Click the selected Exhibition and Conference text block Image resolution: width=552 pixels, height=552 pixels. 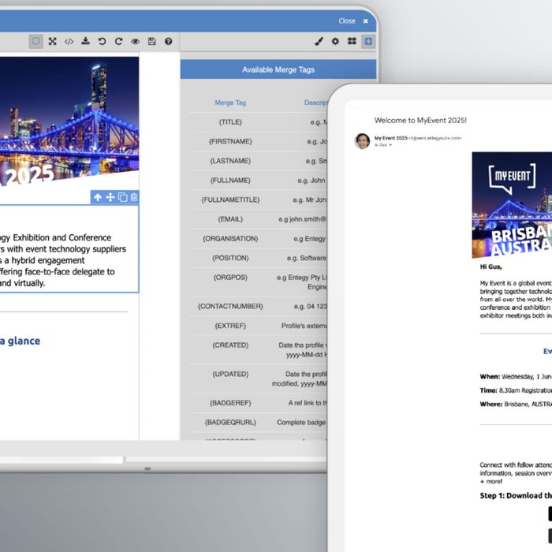(69, 248)
